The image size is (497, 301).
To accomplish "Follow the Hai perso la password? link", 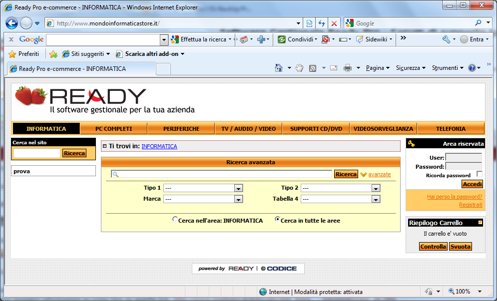I will click(455, 197).
